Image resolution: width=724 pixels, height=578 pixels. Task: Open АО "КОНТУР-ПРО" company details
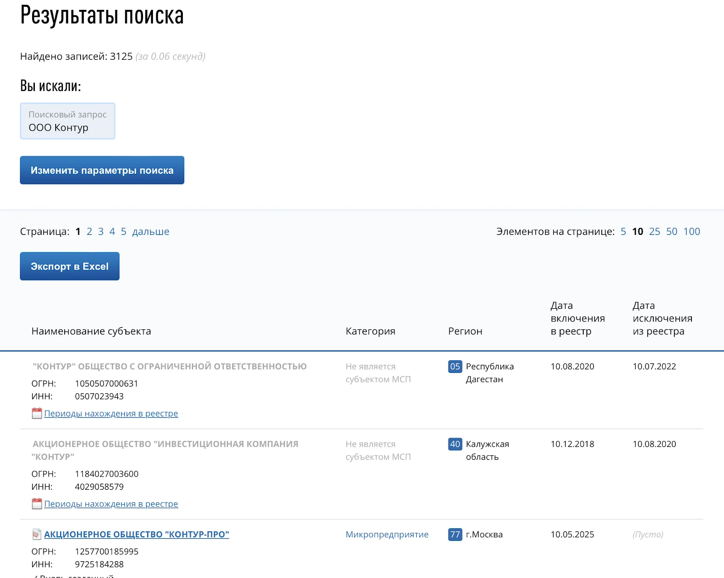click(x=137, y=535)
